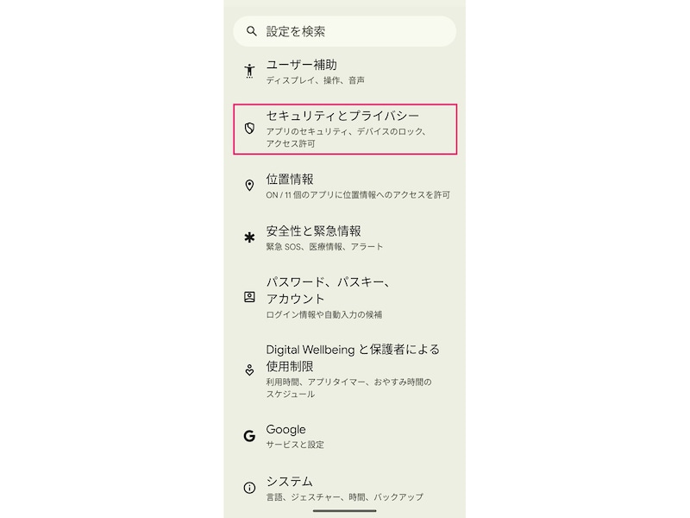Viewport: 690px width, 518px height.
Task: Click the shield icon beside セキュリティとプライバシー
Action: click(x=248, y=128)
